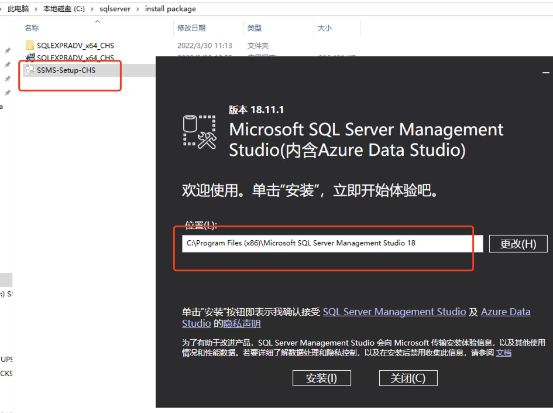Expand the chevron after 本地磁盘 (C:)
This screenshot has height=413, width=553.
[x=92, y=9]
